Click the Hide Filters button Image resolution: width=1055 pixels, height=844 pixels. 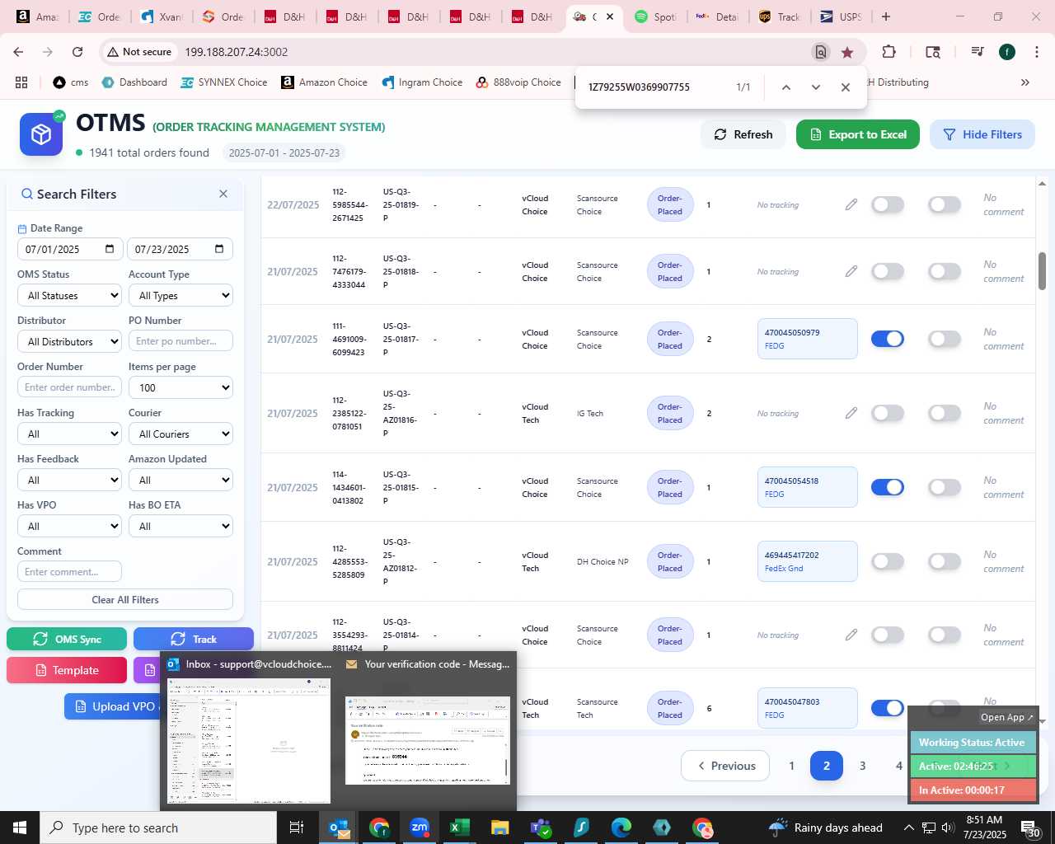[x=982, y=134]
